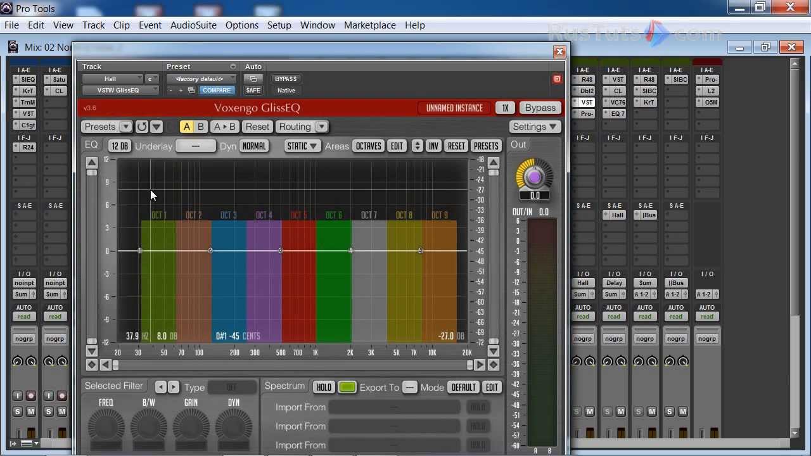Open the factory default preset selector
The height and width of the screenshot is (456, 811).
tap(201, 79)
